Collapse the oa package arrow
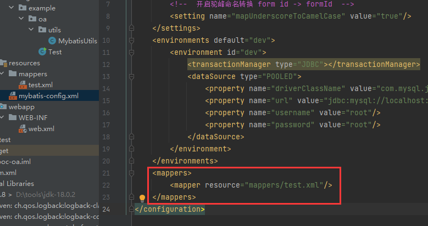The image size is (428, 226). pyautogui.click(x=23, y=19)
